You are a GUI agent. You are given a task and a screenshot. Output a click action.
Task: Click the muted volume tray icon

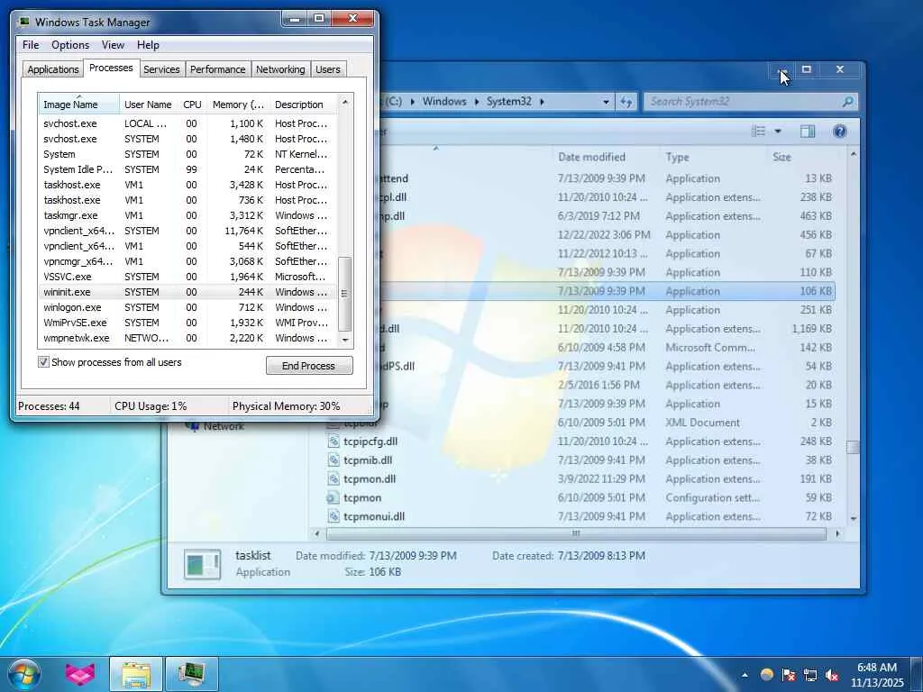coord(832,675)
